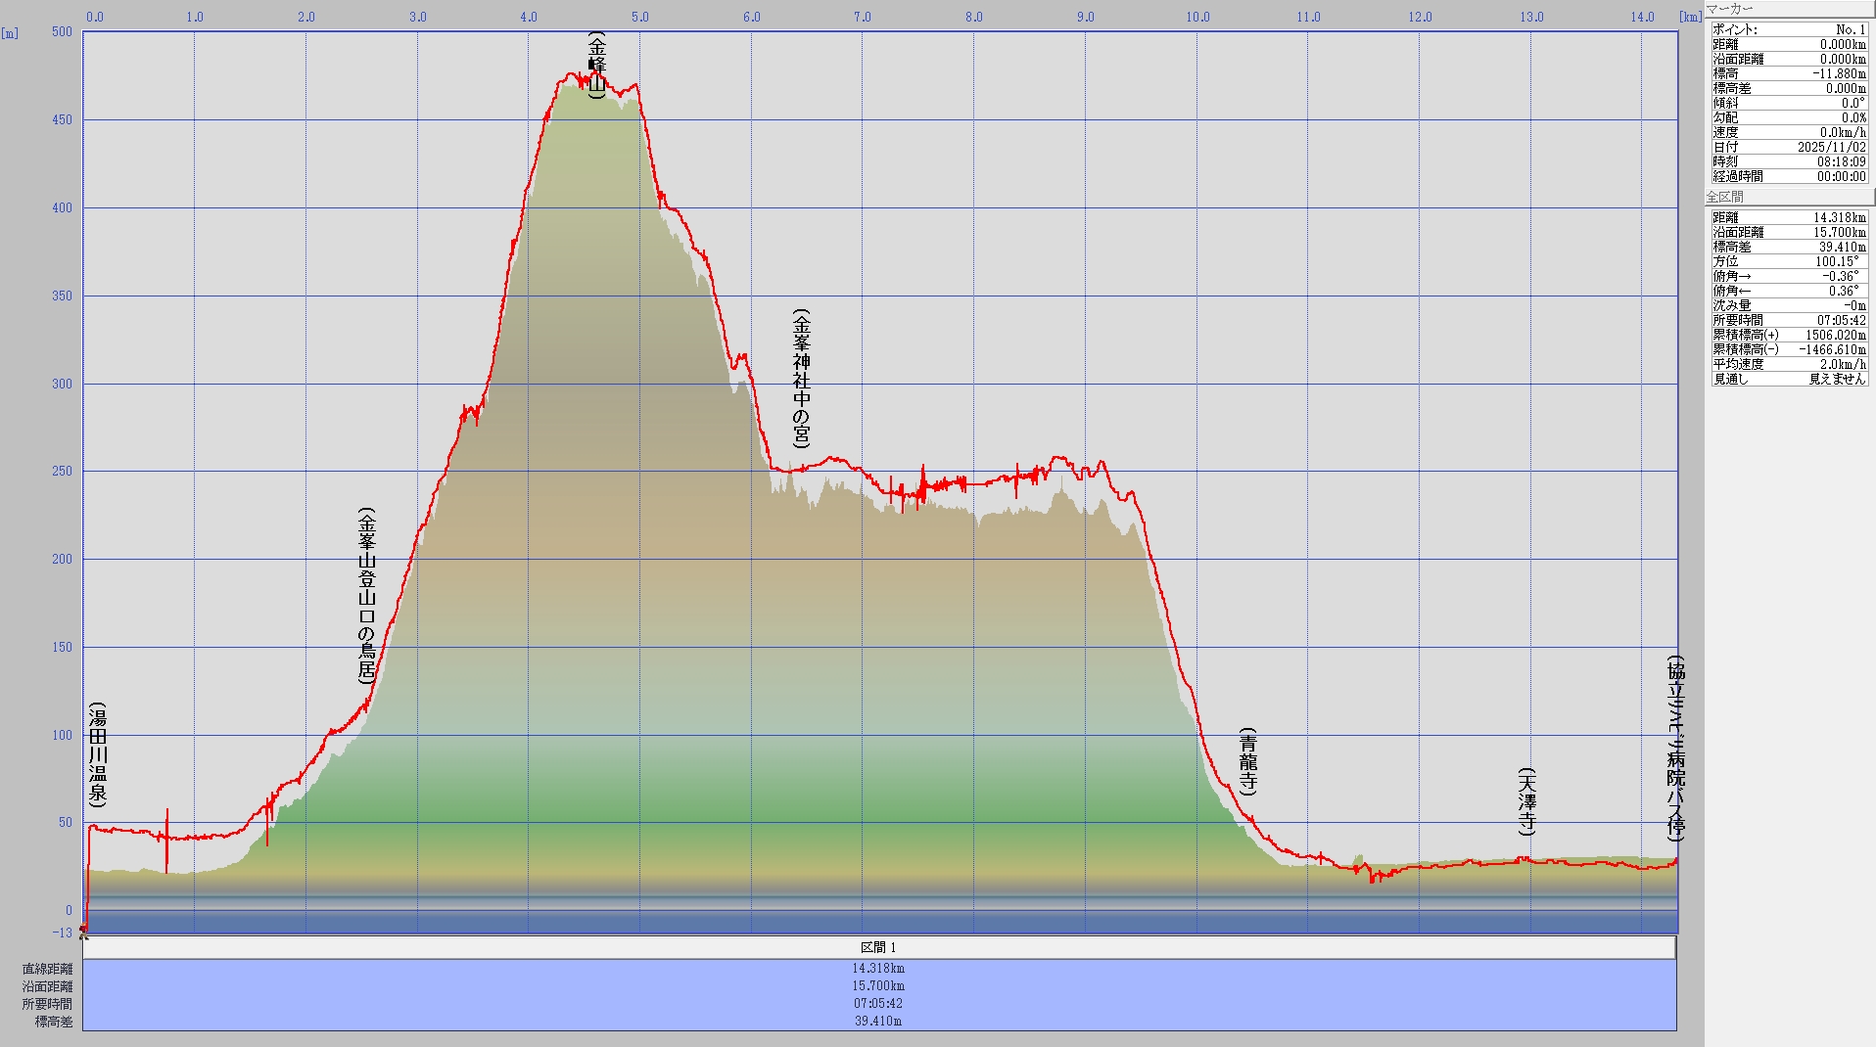This screenshot has width=1876, height=1047.
Task: Click the 金峯神社中の宮 waypoint label
Action: 801,379
